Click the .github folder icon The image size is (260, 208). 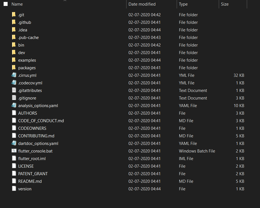[14, 22]
